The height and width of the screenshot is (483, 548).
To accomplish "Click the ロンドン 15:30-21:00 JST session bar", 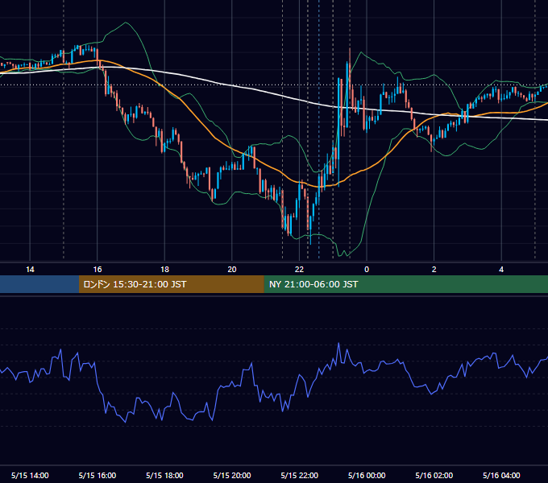I will click(x=171, y=284).
